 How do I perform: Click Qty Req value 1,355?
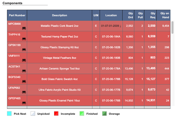click(x=152, y=47)
